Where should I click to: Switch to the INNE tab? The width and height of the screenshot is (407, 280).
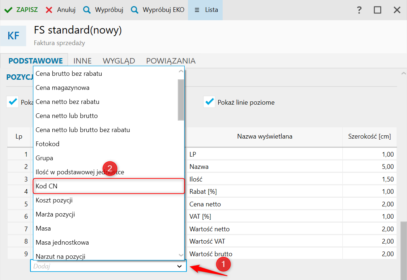pyautogui.click(x=82, y=61)
